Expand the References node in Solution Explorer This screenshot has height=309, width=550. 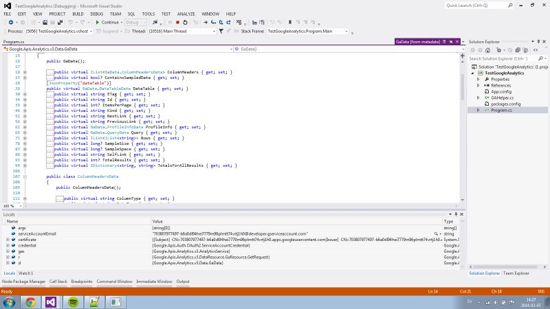(x=478, y=85)
